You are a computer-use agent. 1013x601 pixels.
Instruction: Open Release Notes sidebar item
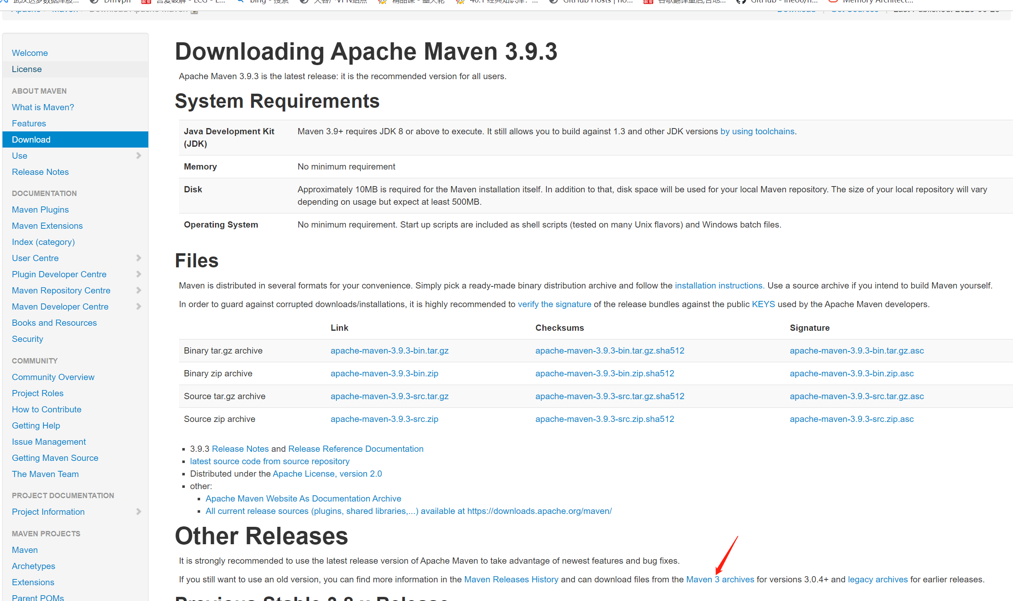pyautogui.click(x=40, y=172)
